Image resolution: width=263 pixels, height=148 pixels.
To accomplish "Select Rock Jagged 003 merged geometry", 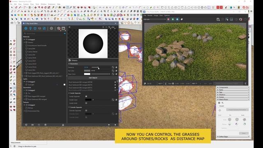I will point(37,96).
